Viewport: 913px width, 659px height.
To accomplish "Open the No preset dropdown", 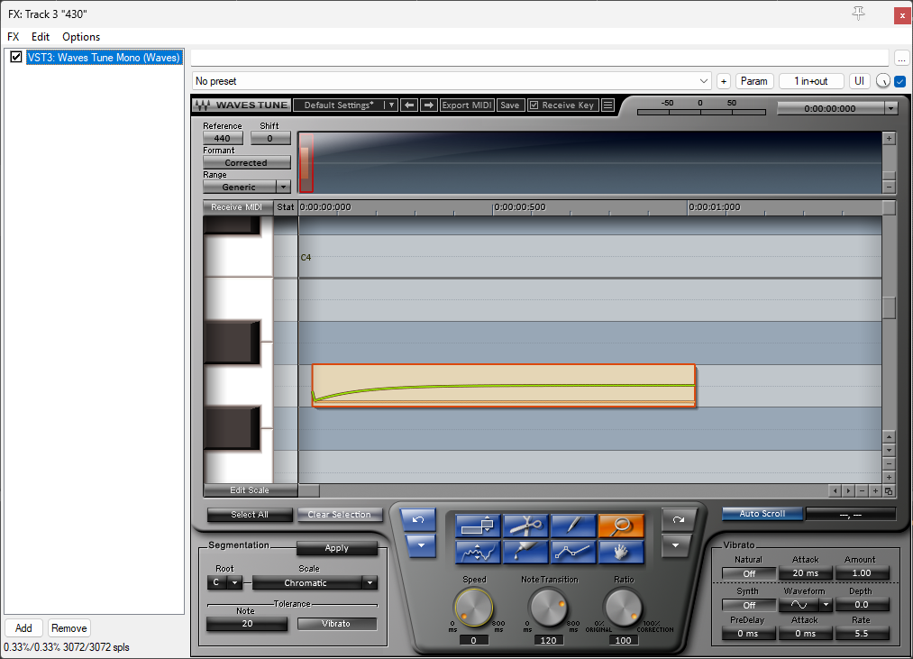I will coord(452,81).
